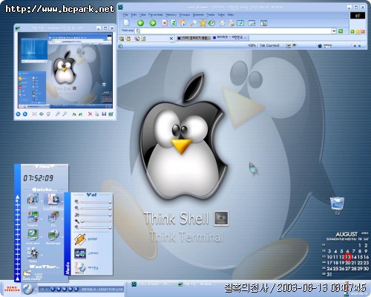Open the File menu in Crazy Browser

coord(125,15)
